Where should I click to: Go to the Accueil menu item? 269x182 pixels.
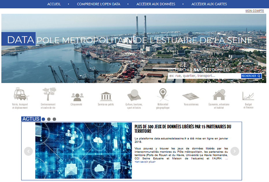point(54,4)
